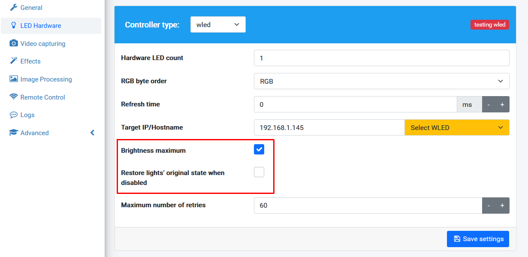The width and height of the screenshot is (528, 257).
Task: Click the floppy disk icon on Save settings
Action: [x=457, y=239]
